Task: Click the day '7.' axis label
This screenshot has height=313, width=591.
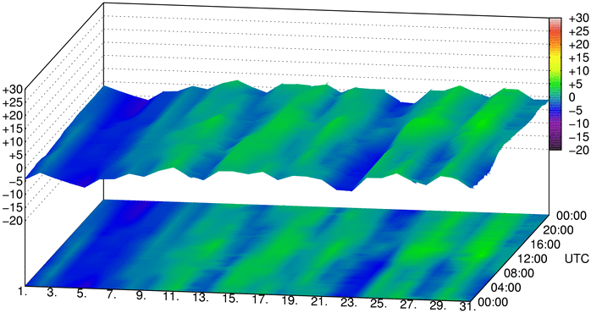Action: (x=110, y=295)
